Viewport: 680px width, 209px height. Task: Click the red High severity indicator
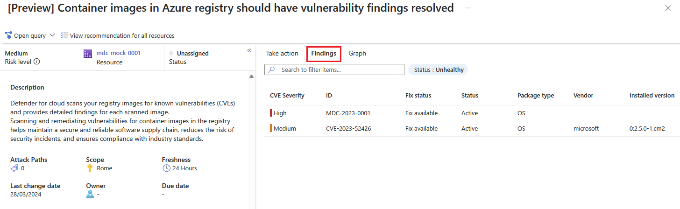[x=271, y=113]
